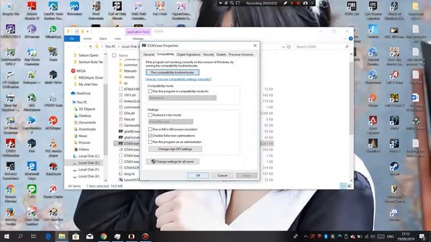This screenshot has height=242, width=431.
Task: Open the Details tab
Action: [x=221, y=54]
